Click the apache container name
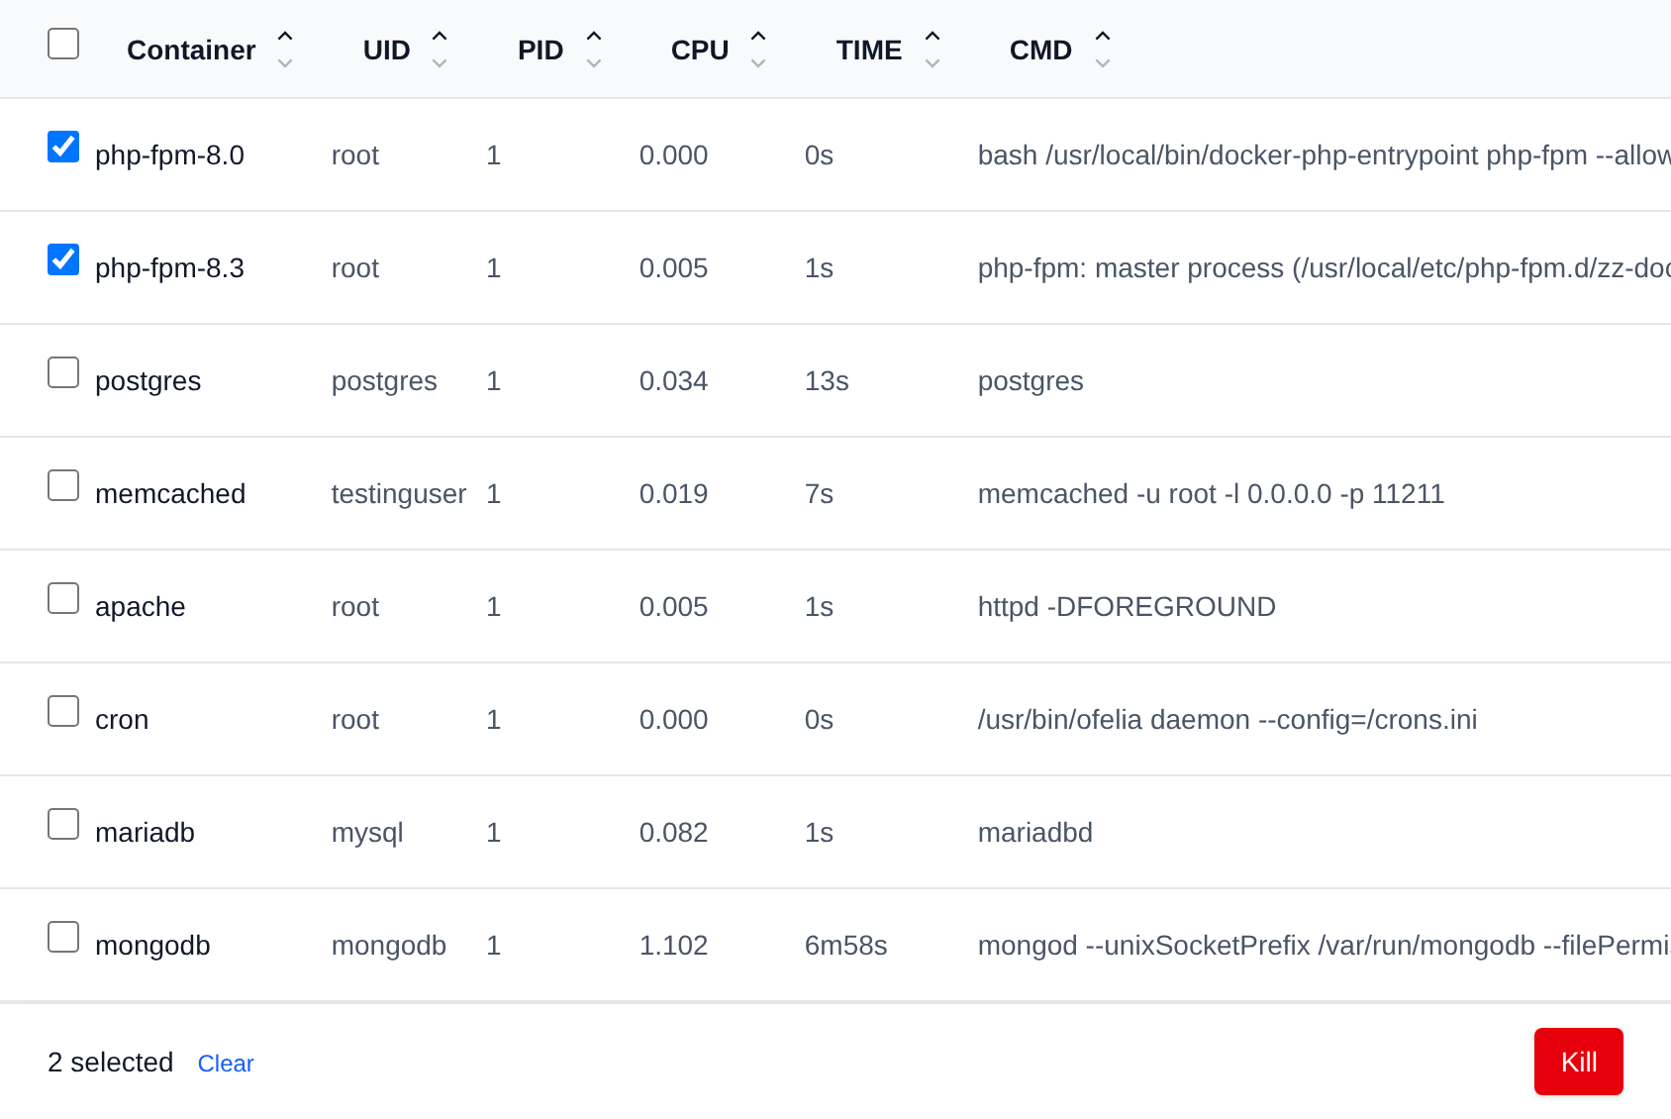 click(141, 607)
